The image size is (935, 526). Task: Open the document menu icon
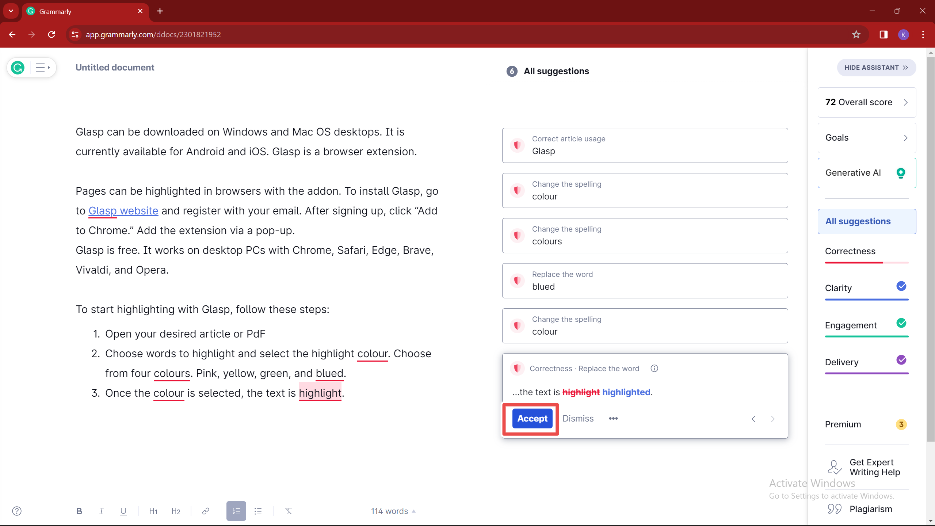[x=42, y=68]
